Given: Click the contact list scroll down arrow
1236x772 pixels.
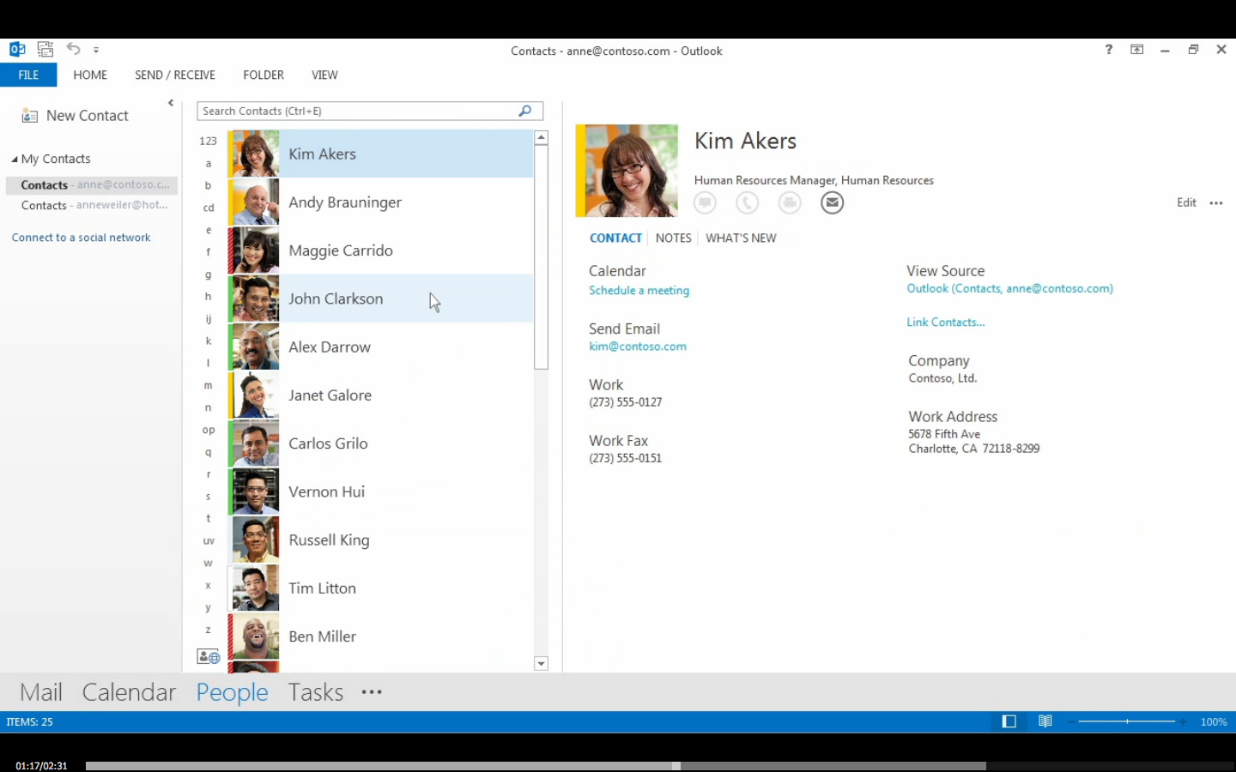Looking at the screenshot, I should (x=541, y=664).
